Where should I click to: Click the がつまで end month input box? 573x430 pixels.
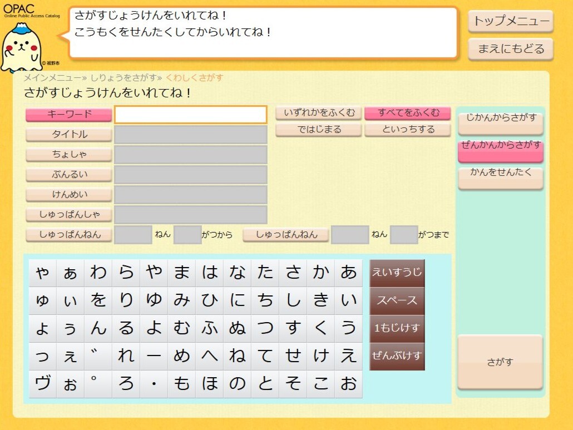[x=404, y=235]
